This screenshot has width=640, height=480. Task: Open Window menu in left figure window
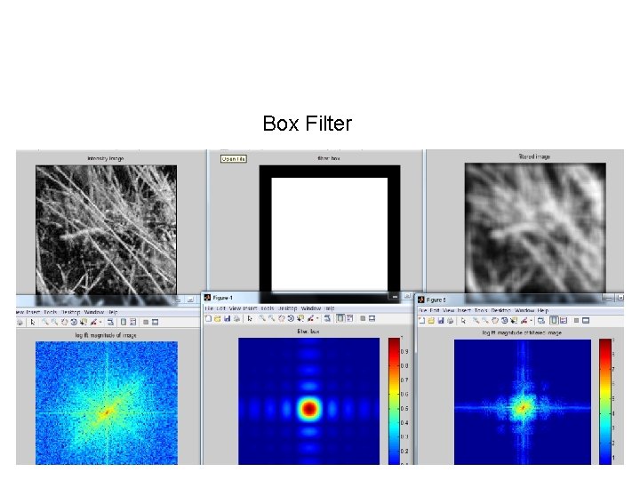coord(94,312)
